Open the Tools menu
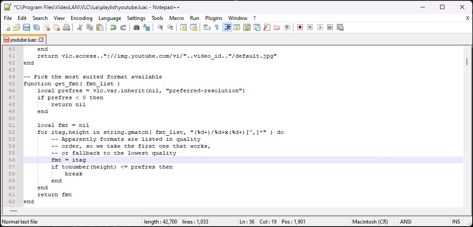Image resolution: width=473 pixels, height=227 pixels. [x=157, y=18]
